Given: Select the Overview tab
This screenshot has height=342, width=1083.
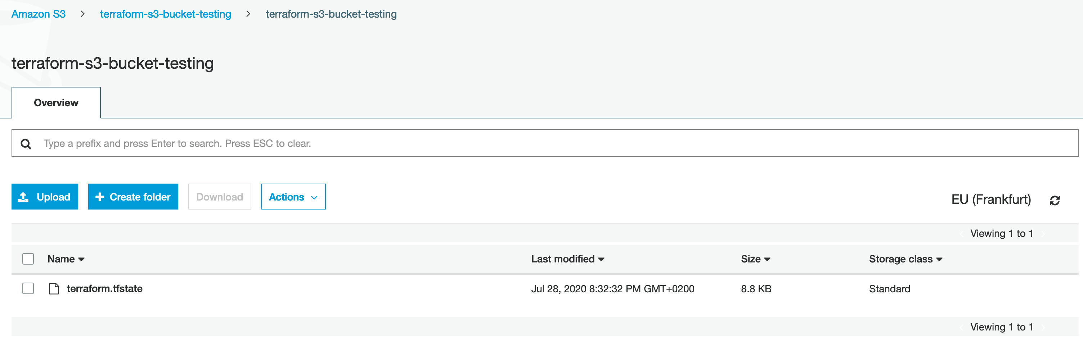Looking at the screenshot, I should 56,103.
